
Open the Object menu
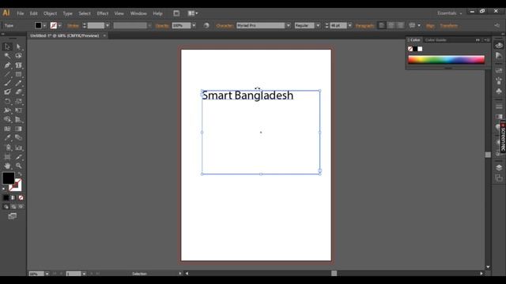coord(50,13)
